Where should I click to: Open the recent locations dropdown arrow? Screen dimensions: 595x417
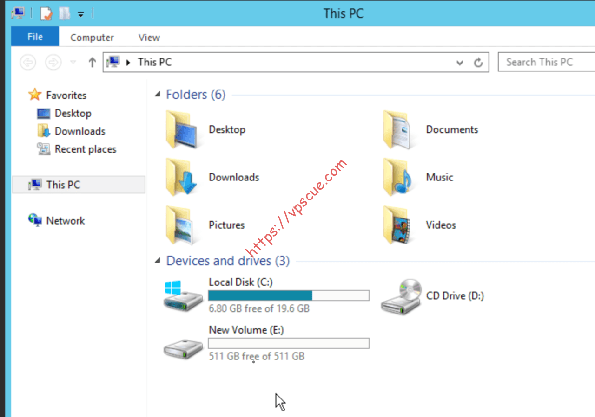73,62
